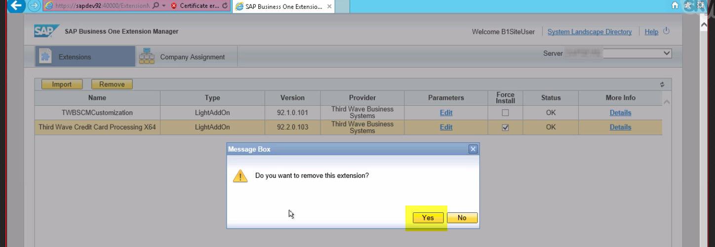Click Yes to remove the extension
The image size is (715, 247).
(428, 218)
